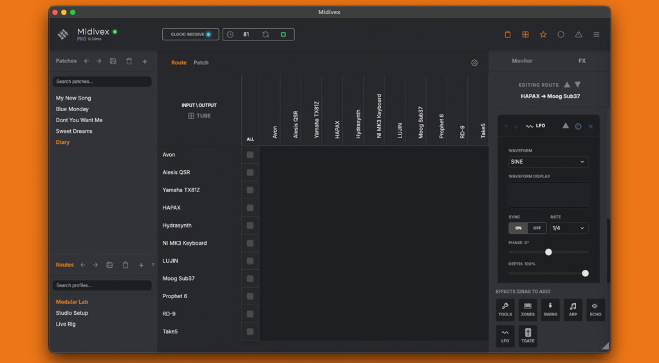Switch to the FX tab

(582, 61)
